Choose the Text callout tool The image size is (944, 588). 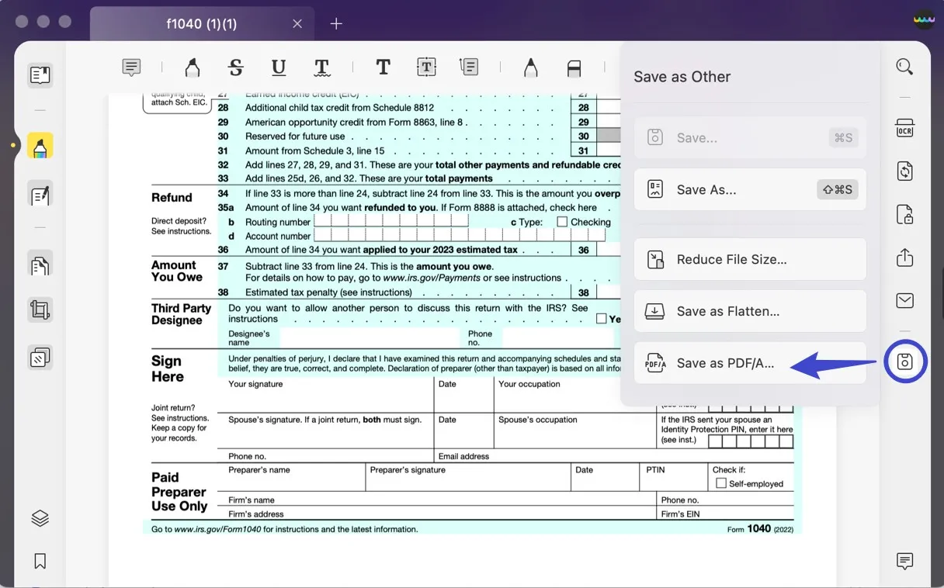(x=469, y=67)
